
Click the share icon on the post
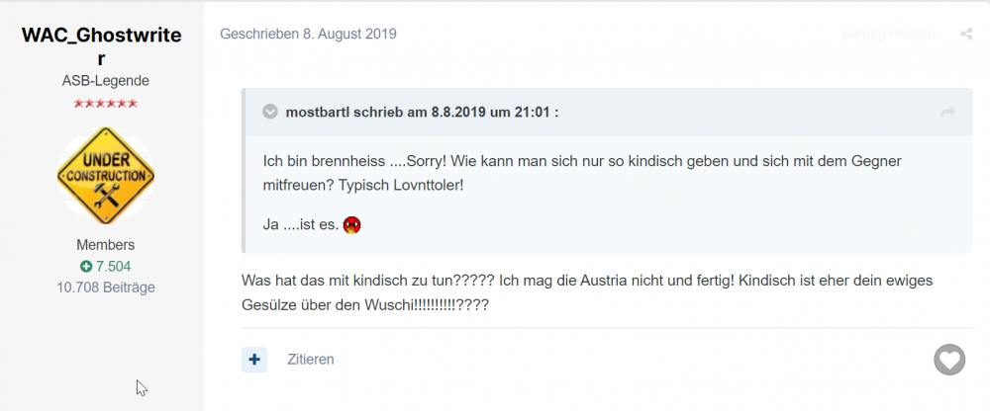tap(966, 34)
